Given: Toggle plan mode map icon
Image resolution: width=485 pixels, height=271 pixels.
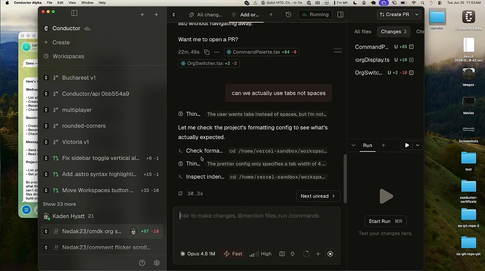Looking at the screenshot, I should 282,254.
